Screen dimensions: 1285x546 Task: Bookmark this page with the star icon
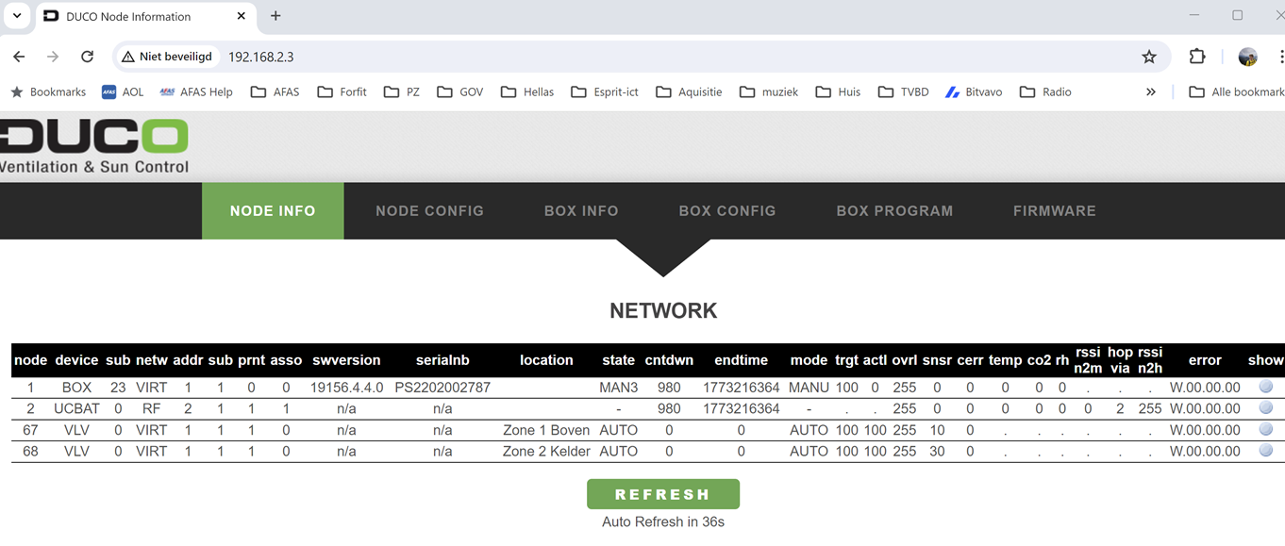tap(1148, 57)
